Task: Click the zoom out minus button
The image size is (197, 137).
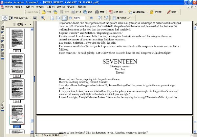Action: (71, 18)
